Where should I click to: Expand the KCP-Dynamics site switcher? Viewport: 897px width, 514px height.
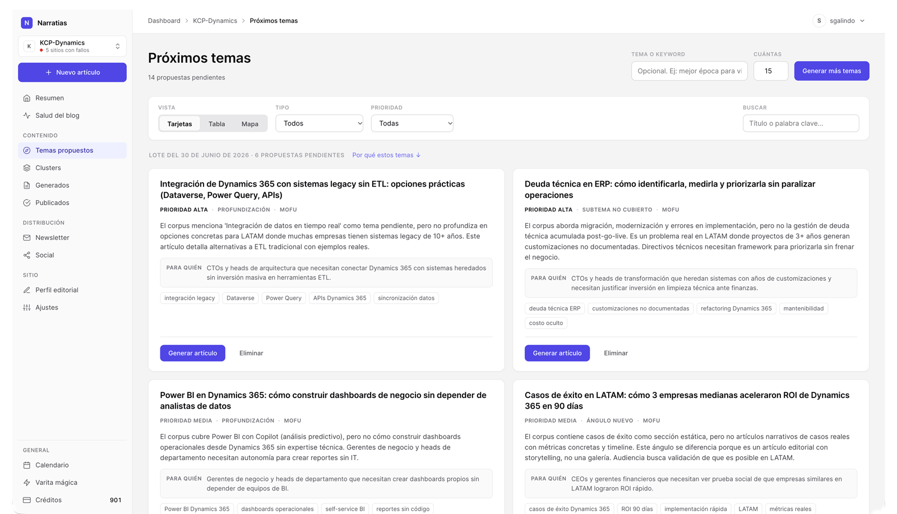72,46
